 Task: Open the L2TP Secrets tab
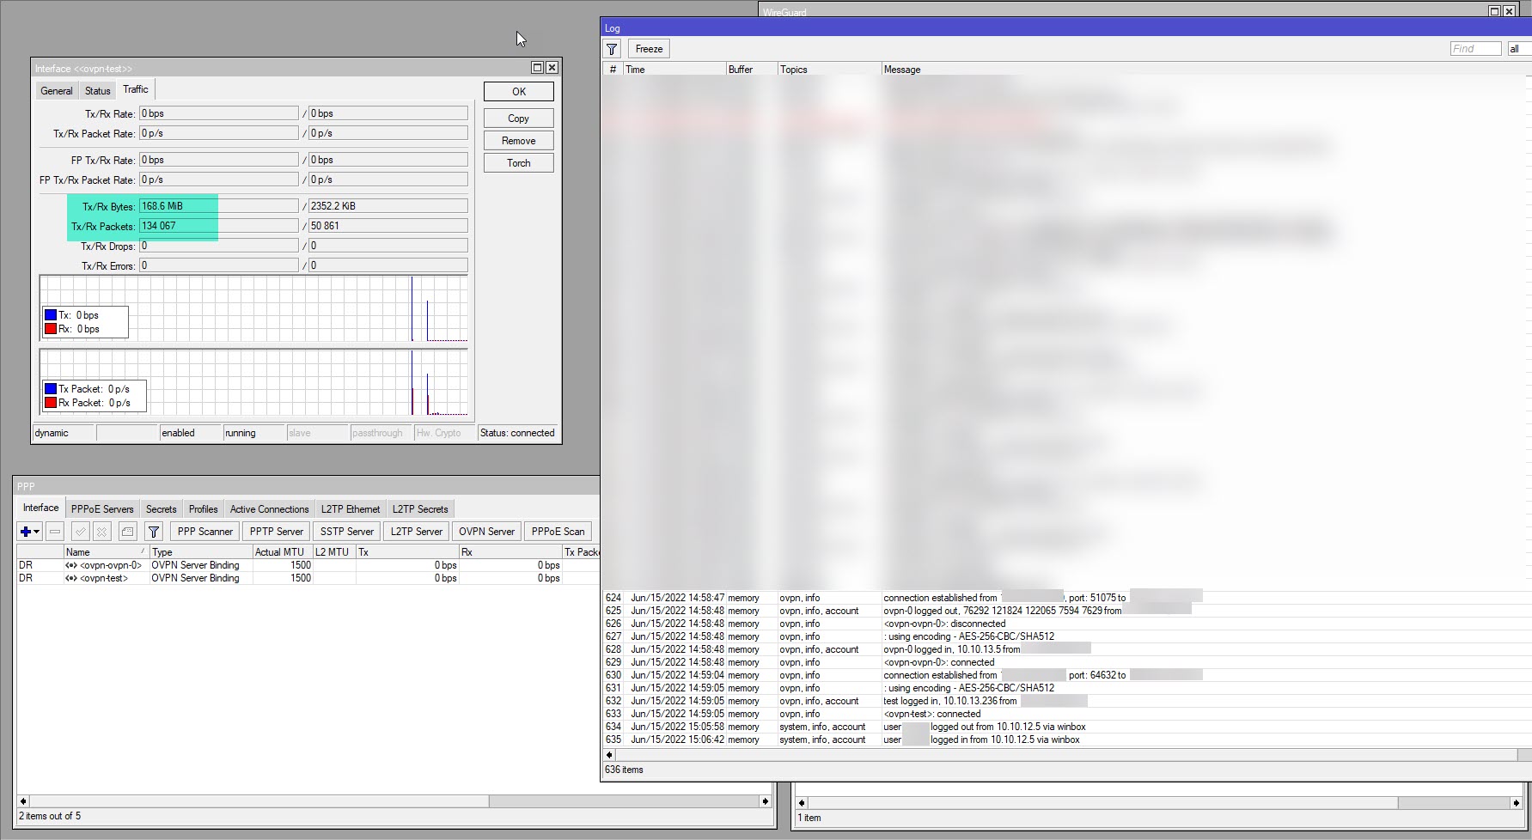pos(420,509)
